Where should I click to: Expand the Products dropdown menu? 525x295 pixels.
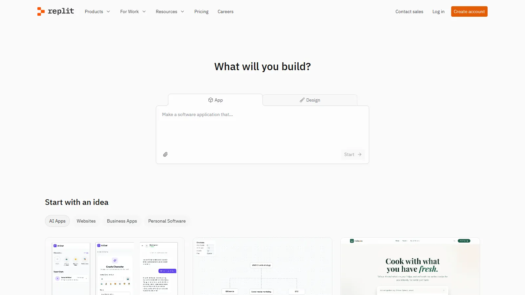(x=97, y=11)
